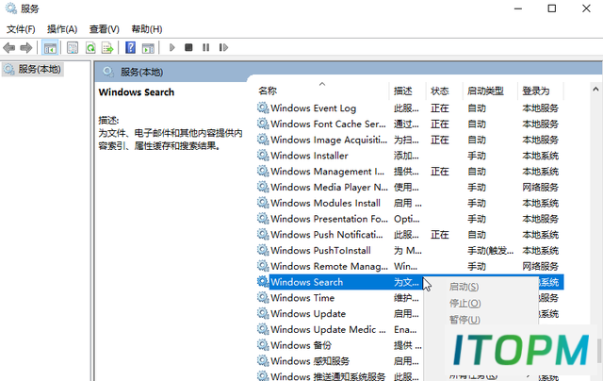Open the 帮助(H) menu
The width and height of the screenshot is (603, 381).
[147, 29]
